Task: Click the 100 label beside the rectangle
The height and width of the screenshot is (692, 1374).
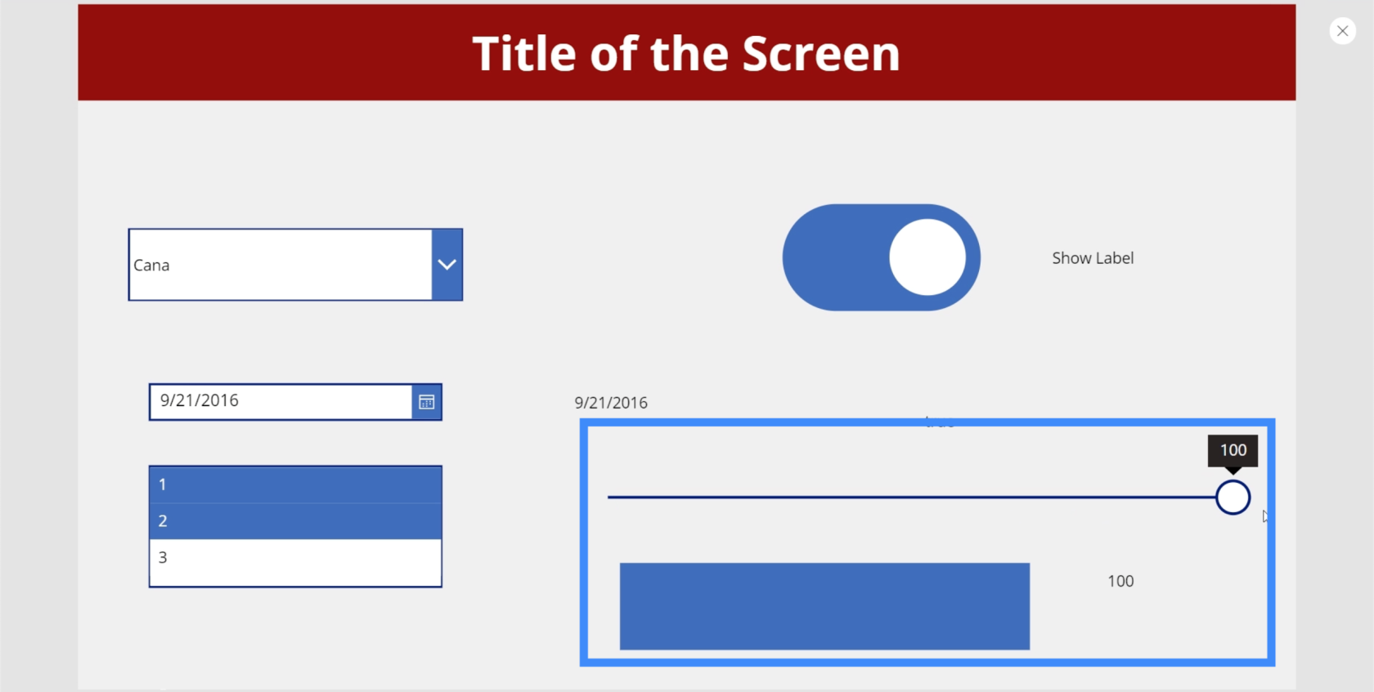Action: click(x=1120, y=581)
